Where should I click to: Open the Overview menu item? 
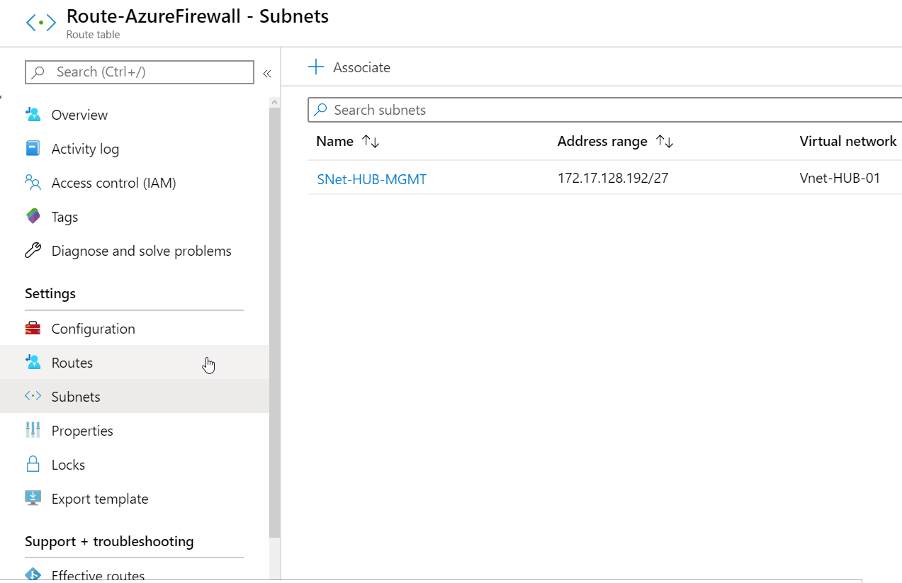pyautogui.click(x=135, y=115)
